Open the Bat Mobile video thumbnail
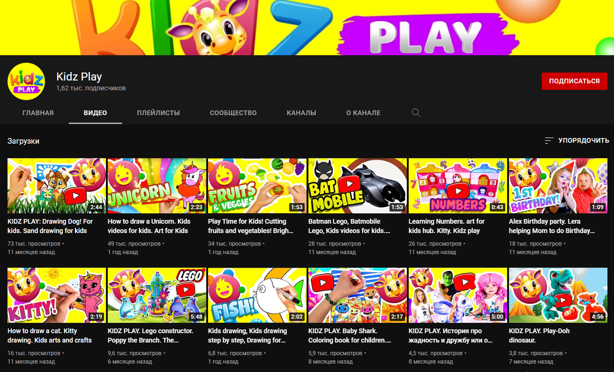 pos(358,186)
